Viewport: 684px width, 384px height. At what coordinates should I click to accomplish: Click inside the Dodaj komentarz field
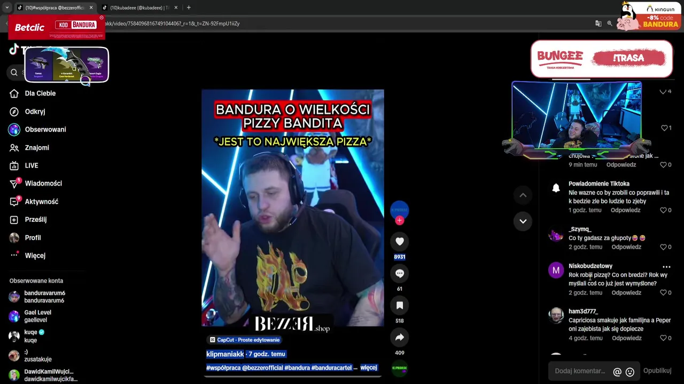[580, 371]
